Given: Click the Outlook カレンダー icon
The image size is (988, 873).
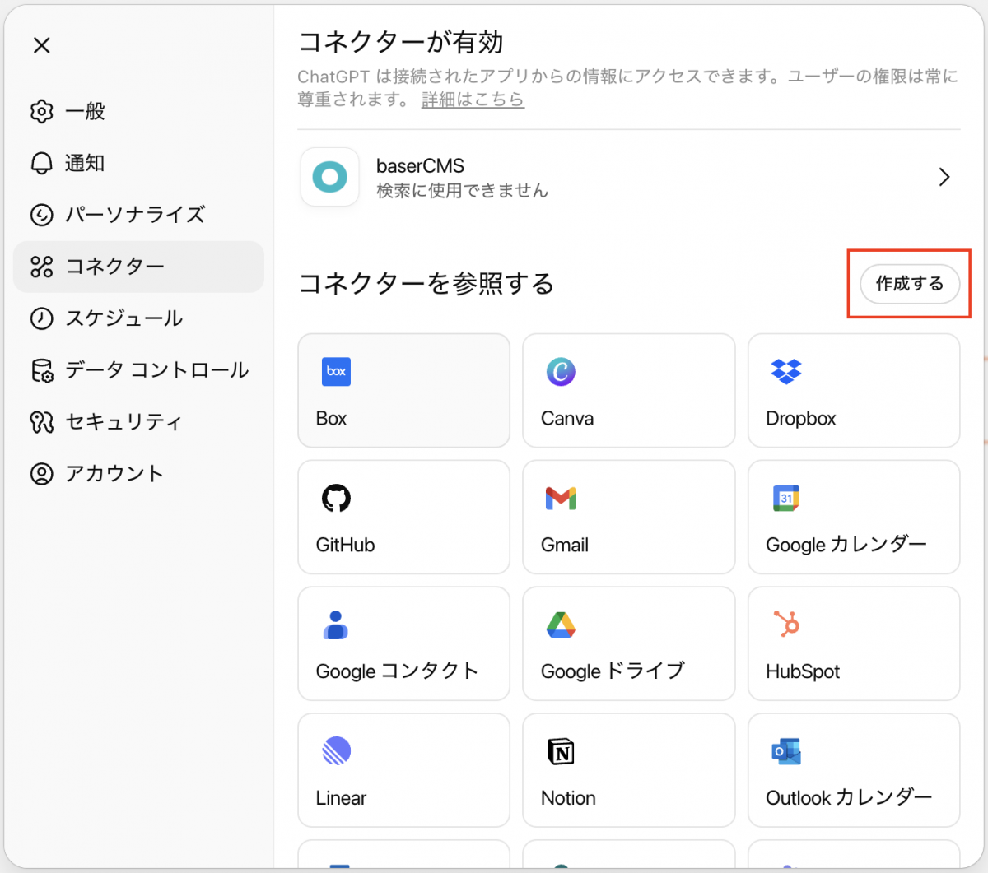Looking at the screenshot, I should [x=786, y=750].
